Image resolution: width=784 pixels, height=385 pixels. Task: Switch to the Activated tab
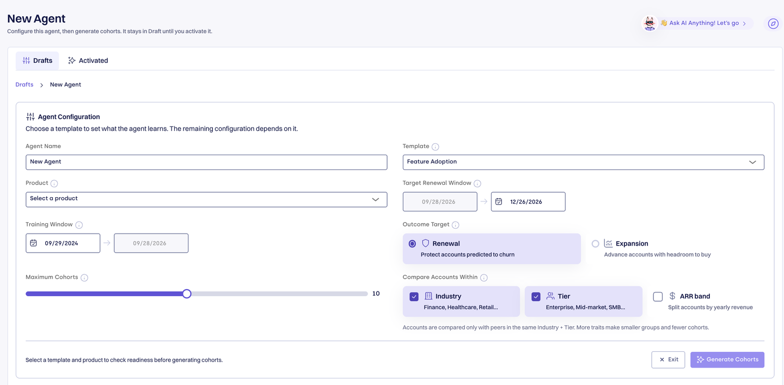[x=88, y=60]
